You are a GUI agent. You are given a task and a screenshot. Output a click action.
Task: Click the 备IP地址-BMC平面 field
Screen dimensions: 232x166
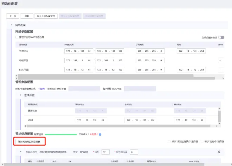tap(140, 89)
